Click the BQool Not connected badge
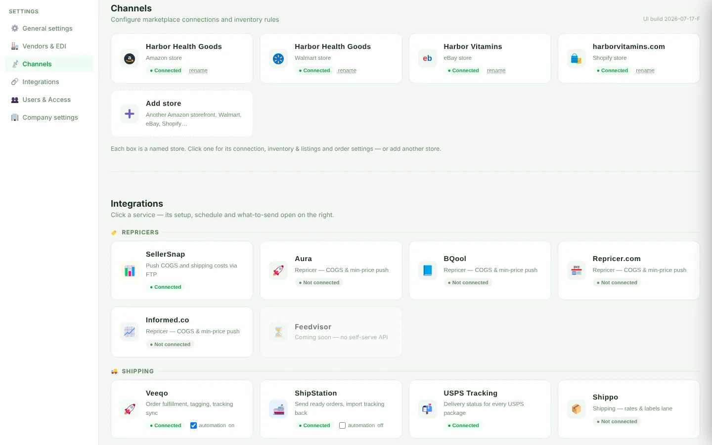 point(468,282)
